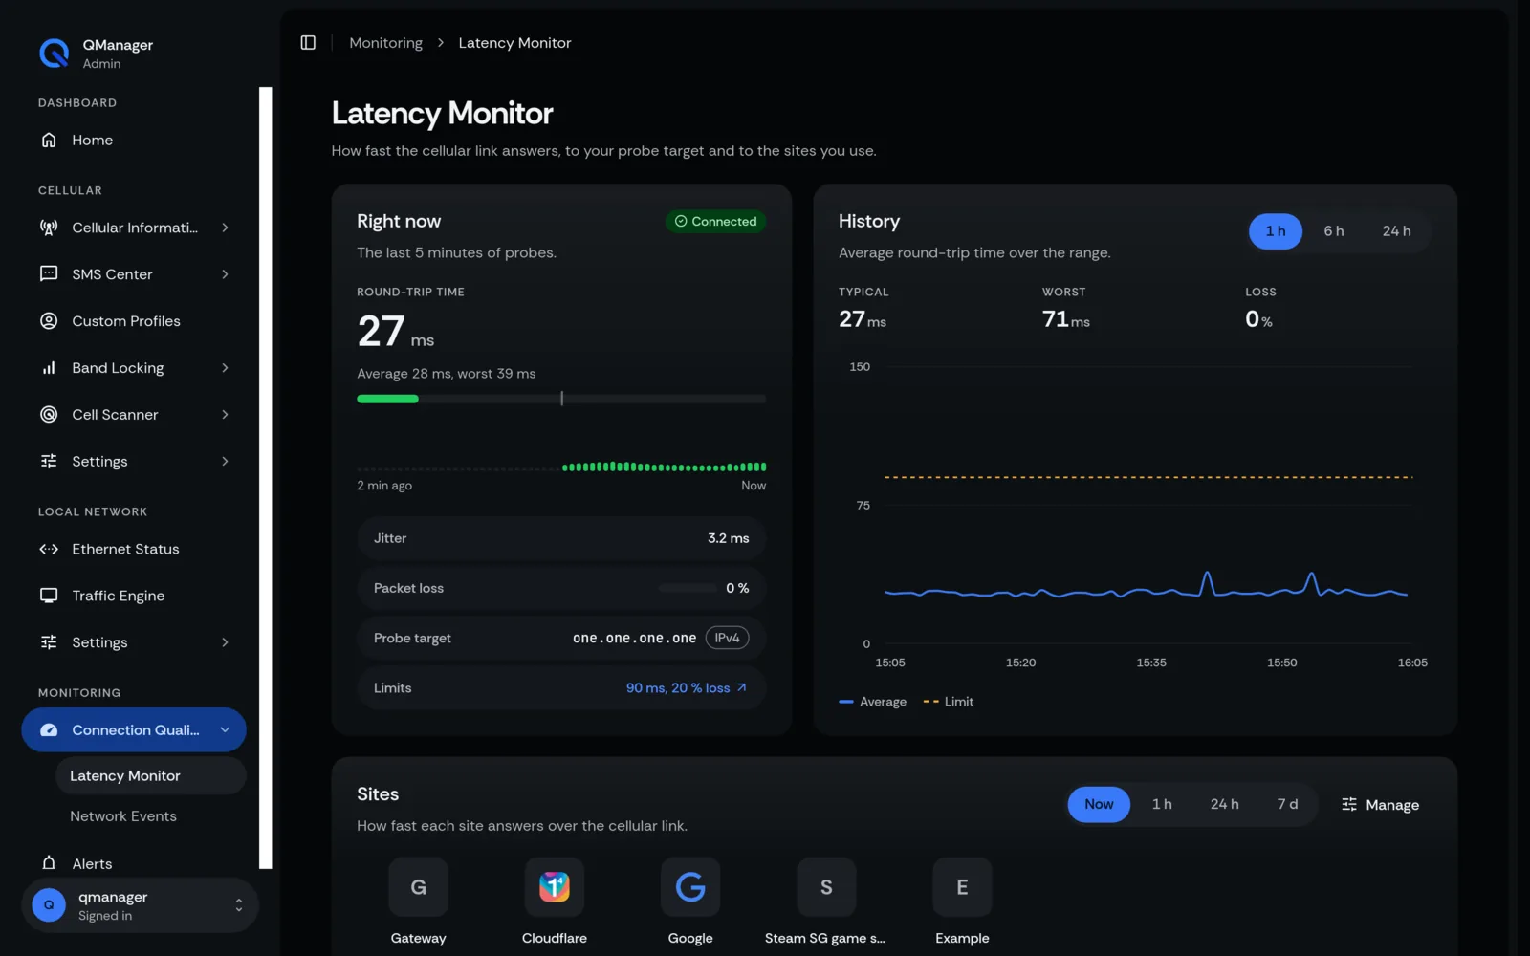The height and width of the screenshot is (956, 1530).
Task: Click the Cloudflare site icon
Action: point(555,887)
